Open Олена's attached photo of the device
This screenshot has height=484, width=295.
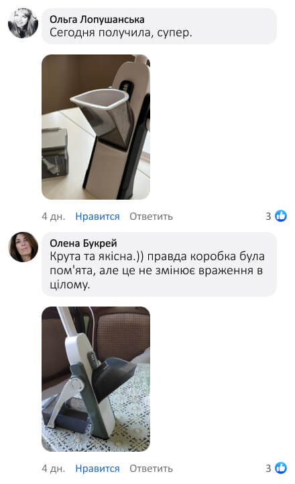(96, 379)
